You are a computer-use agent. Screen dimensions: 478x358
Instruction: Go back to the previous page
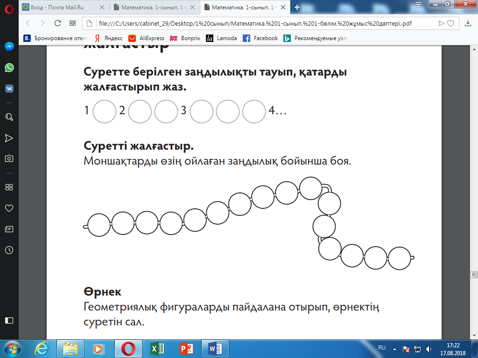28,23
